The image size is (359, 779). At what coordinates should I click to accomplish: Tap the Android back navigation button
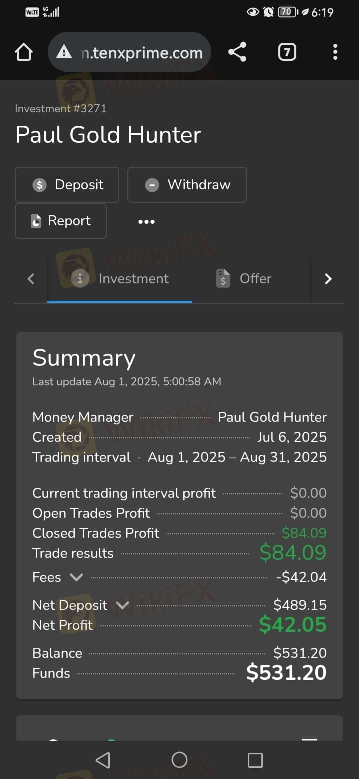click(x=103, y=760)
